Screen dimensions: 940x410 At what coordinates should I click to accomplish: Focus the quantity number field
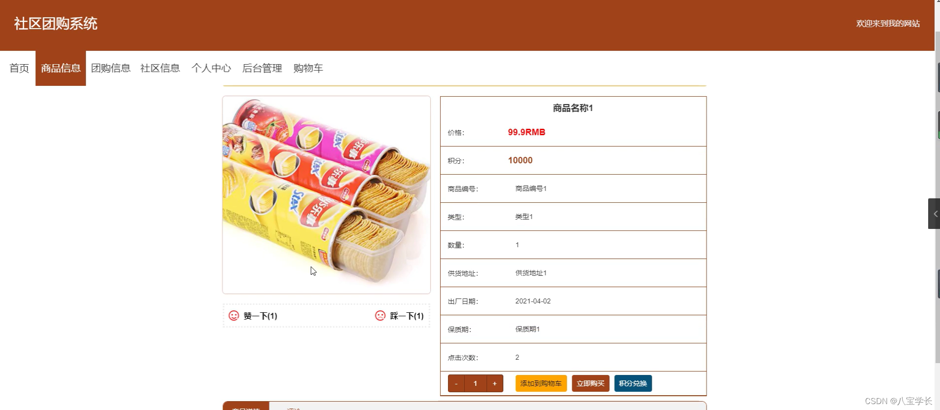[476, 383]
